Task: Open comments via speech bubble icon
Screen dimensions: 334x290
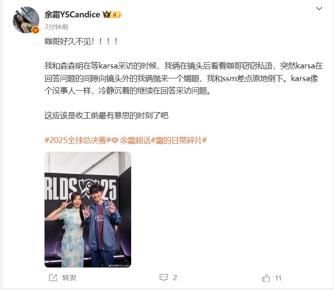Action: click(x=163, y=277)
